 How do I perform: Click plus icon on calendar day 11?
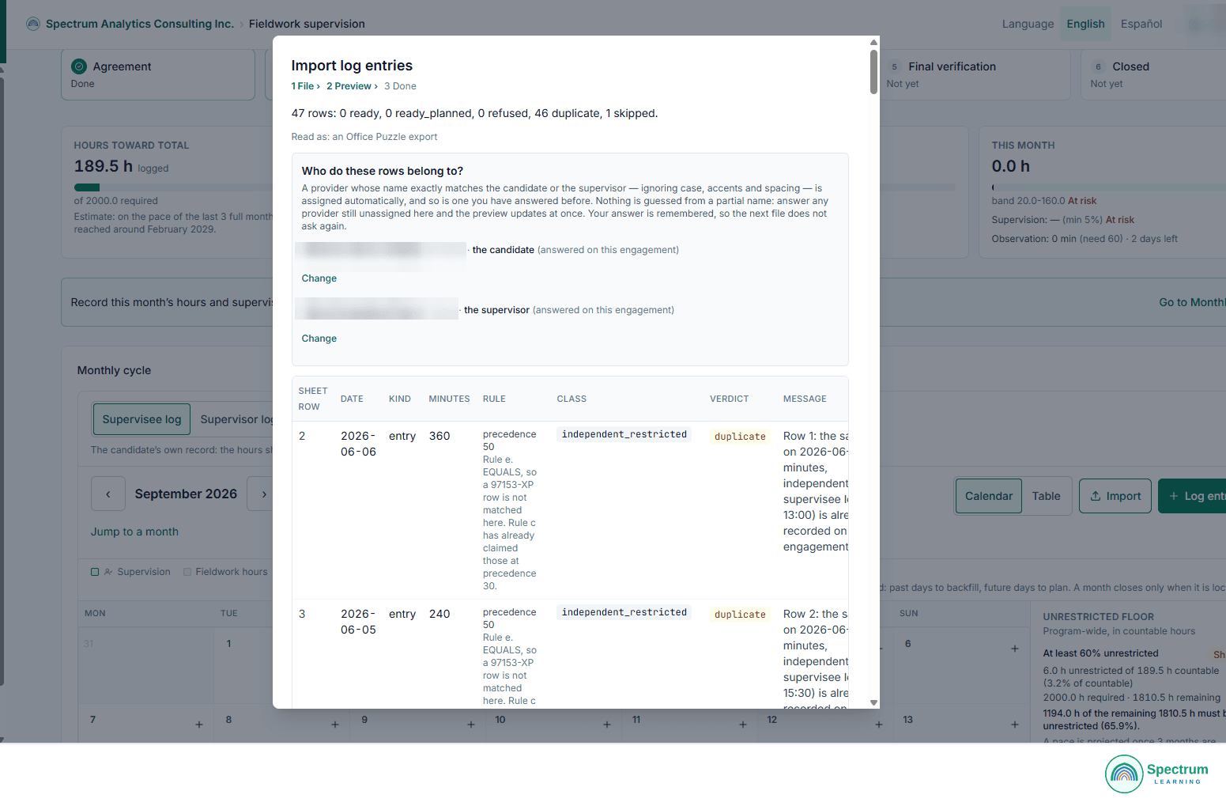tap(743, 725)
